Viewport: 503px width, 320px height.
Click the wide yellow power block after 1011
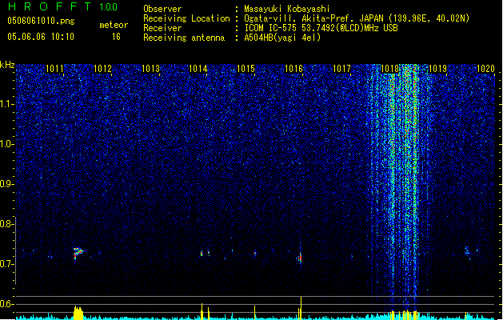[x=78, y=313]
